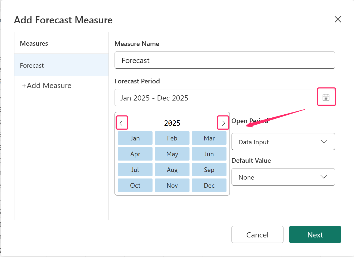Select Oct in the month picker
This screenshot has width=354, height=257.
coord(135,186)
